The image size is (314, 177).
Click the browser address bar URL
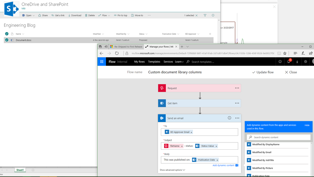tap(203, 53)
